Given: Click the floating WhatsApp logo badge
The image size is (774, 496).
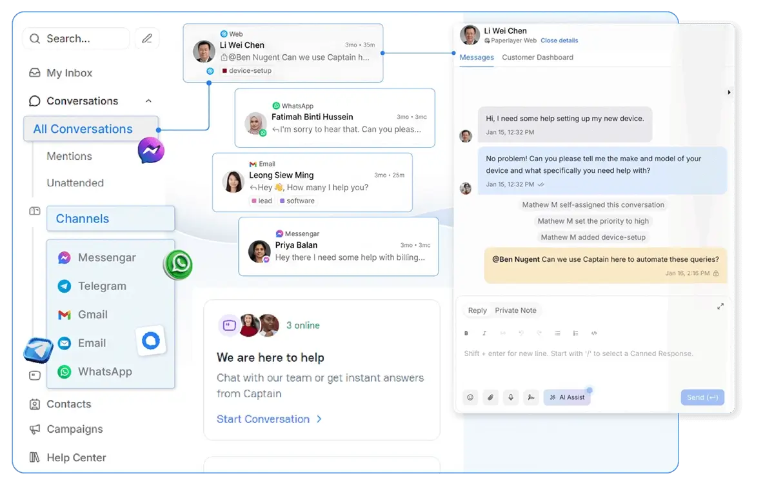Looking at the screenshot, I should click(179, 264).
